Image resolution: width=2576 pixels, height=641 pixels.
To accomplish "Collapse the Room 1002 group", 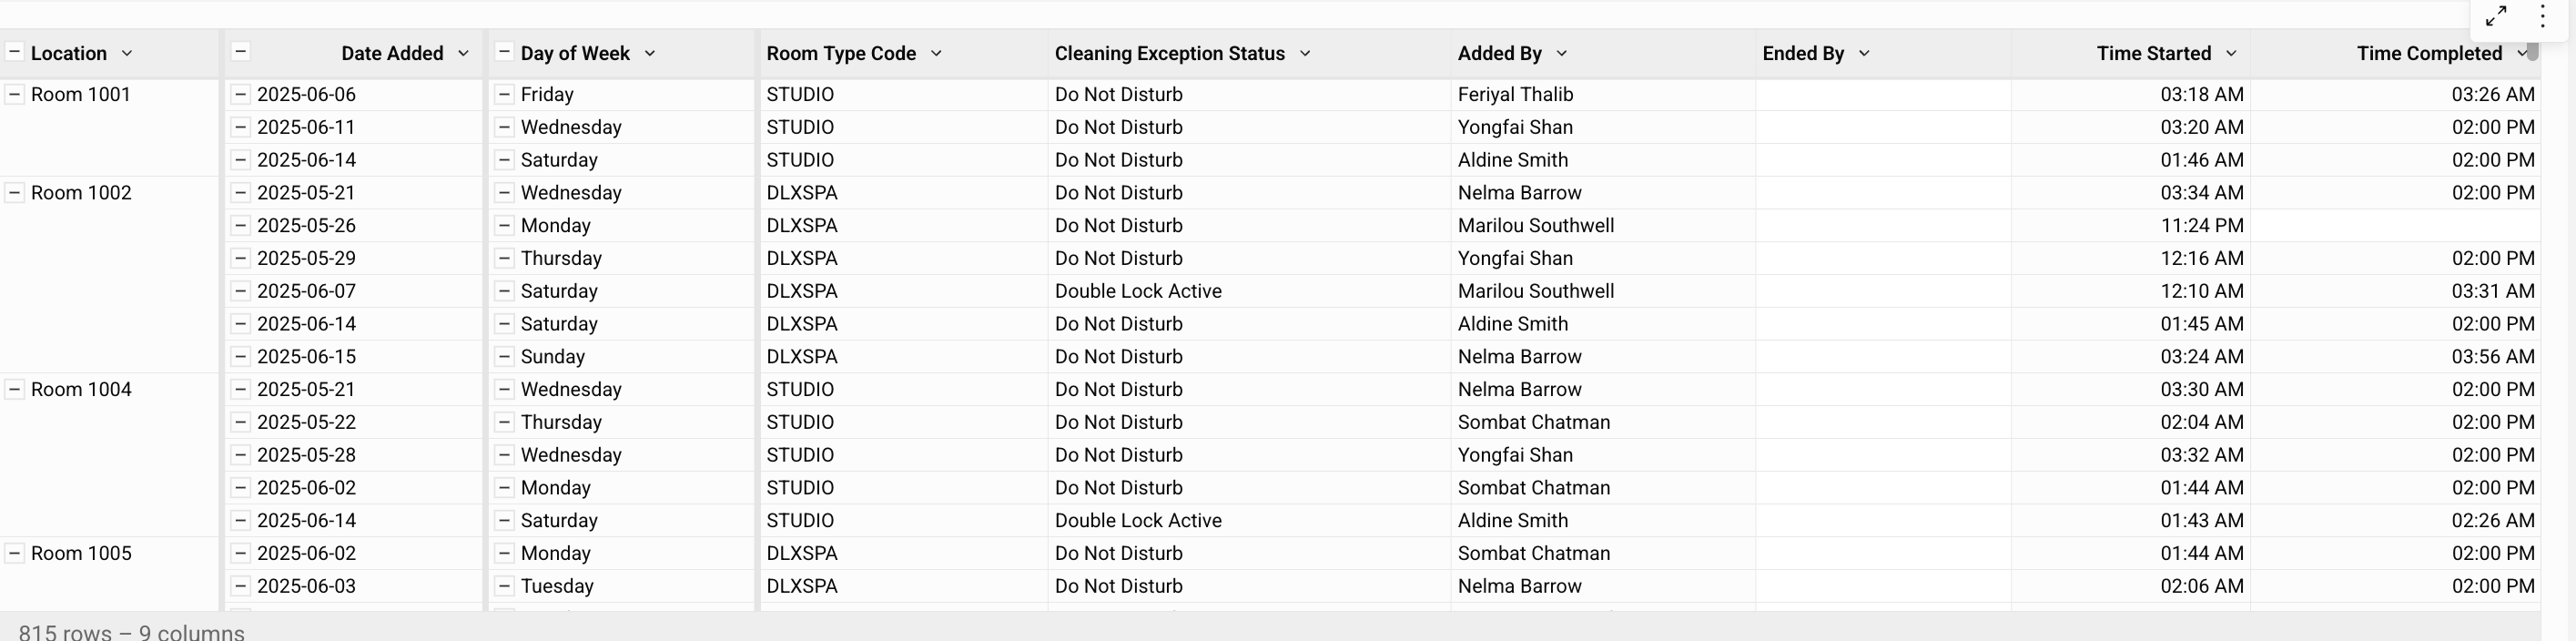I will click(14, 192).
